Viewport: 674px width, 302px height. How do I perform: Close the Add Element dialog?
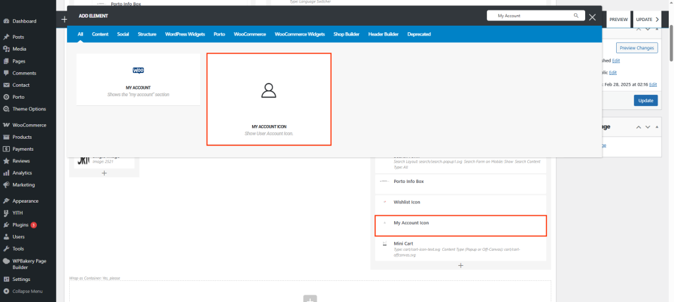[x=592, y=17]
